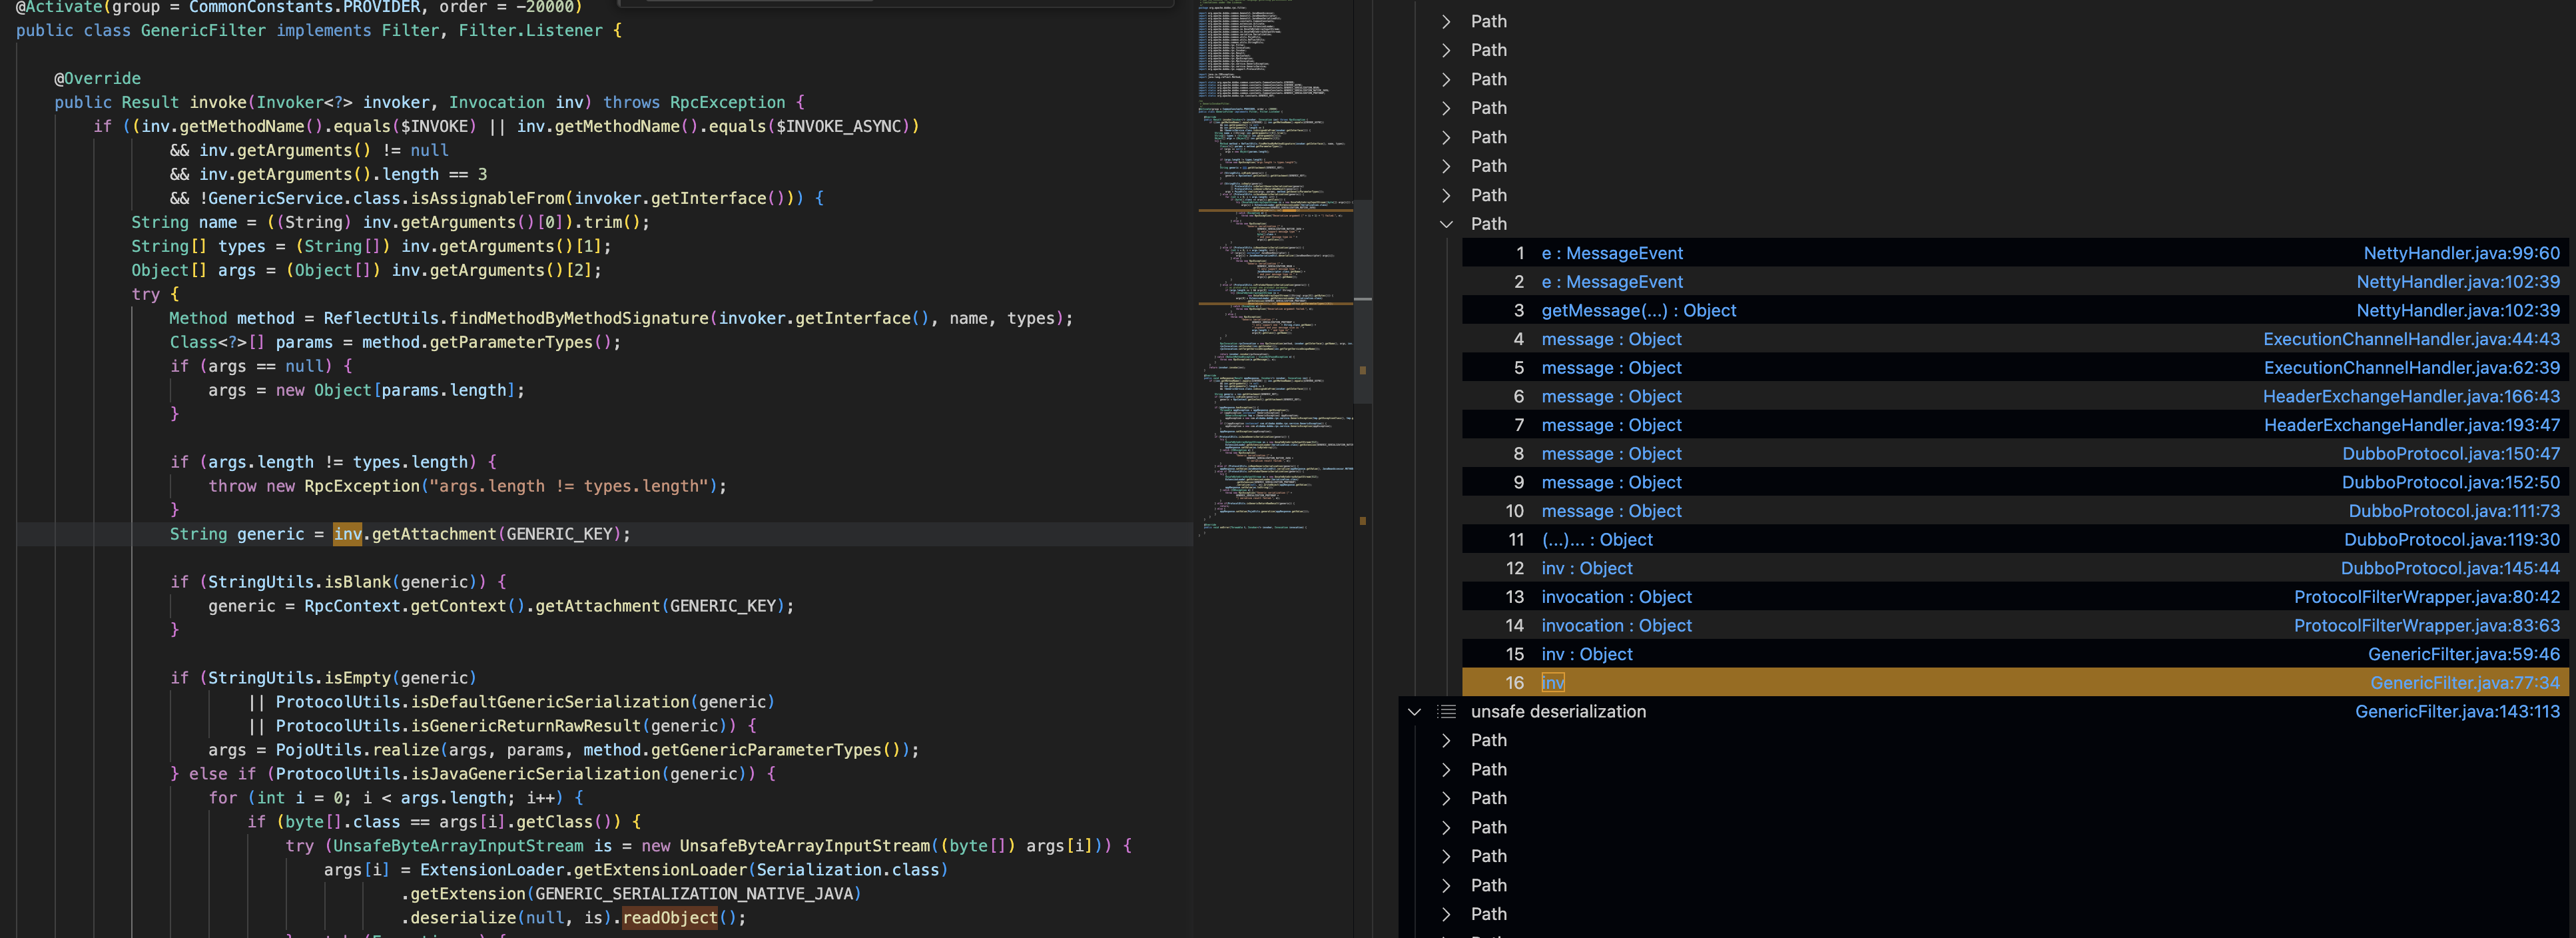Click the 'unsafe deserialization' result title
This screenshot has height=938, width=2576.
[1558, 712]
